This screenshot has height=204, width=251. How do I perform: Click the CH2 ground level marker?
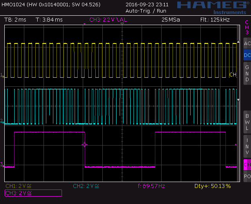tap(2, 121)
